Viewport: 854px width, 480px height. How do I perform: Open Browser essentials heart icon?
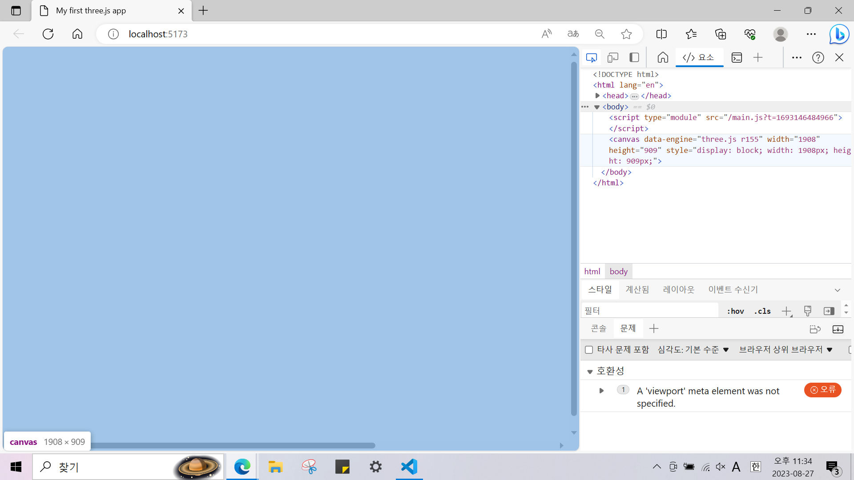(x=750, y=34)
